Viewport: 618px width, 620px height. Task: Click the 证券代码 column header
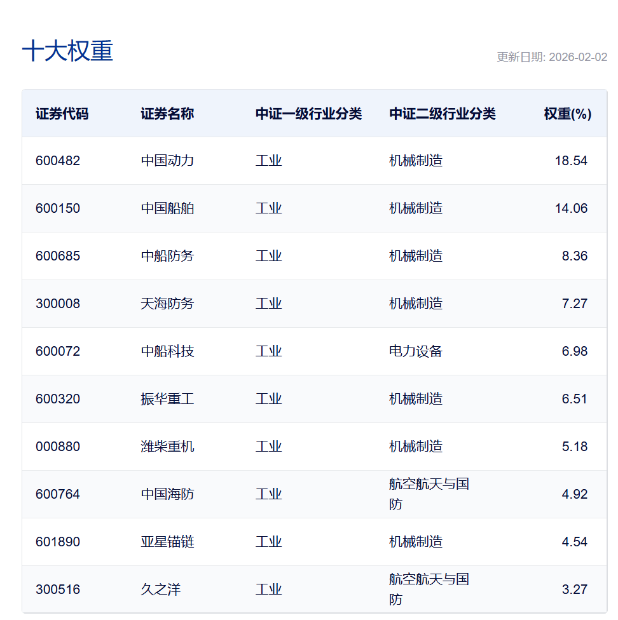tap(62, 114)
